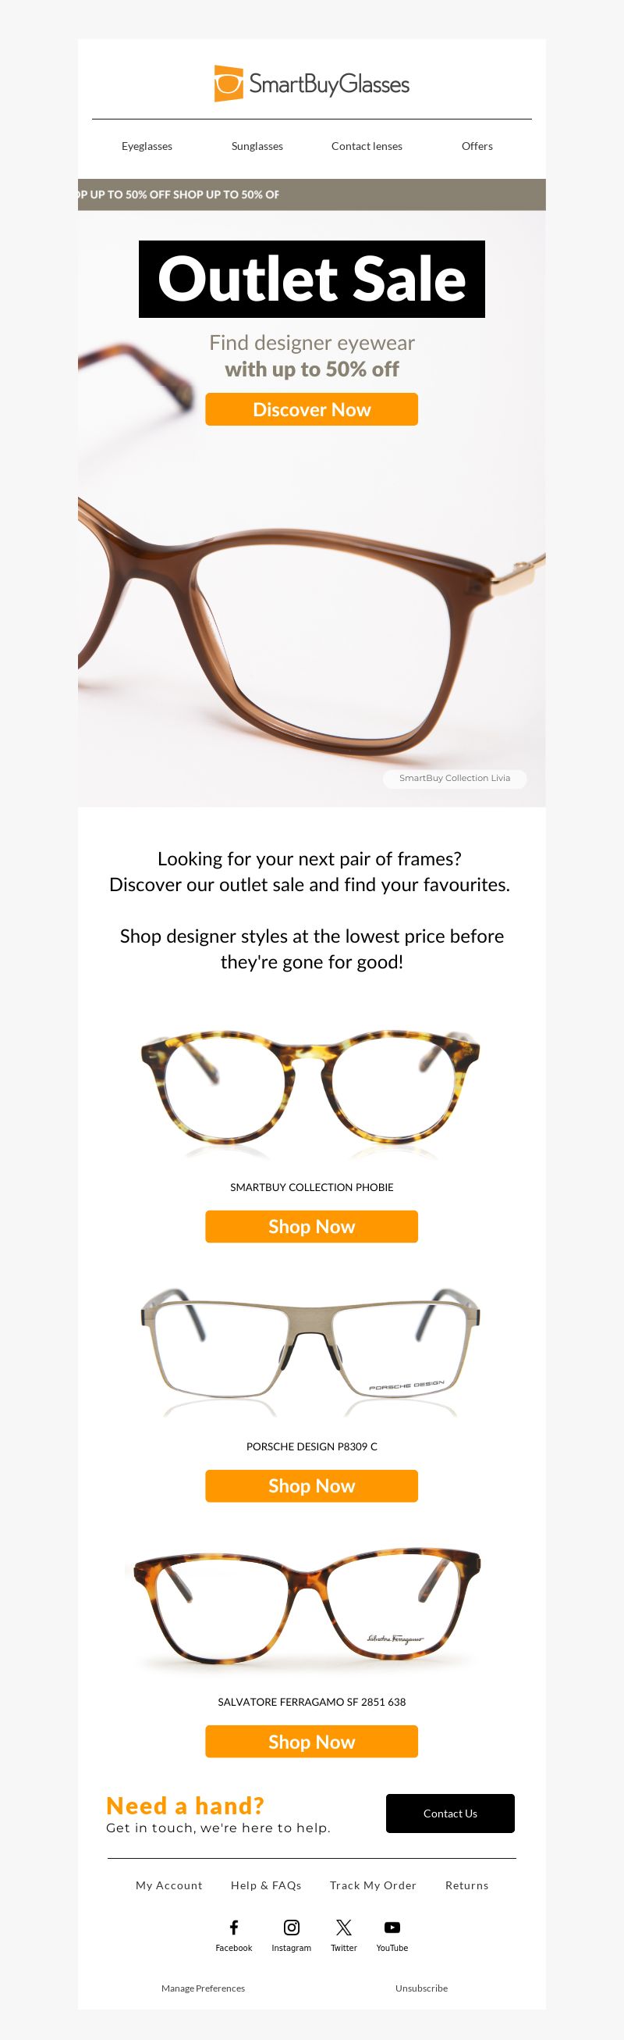Follow the Track My Order link

[x=373, y=1885]
